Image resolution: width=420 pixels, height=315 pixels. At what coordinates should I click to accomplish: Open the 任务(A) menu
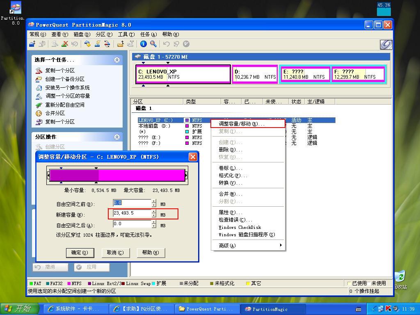click(148, 34)
